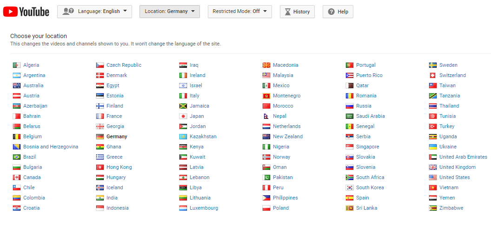Select Mexico as location
This screenshot has width=491, height=225.
pos(281,85)
